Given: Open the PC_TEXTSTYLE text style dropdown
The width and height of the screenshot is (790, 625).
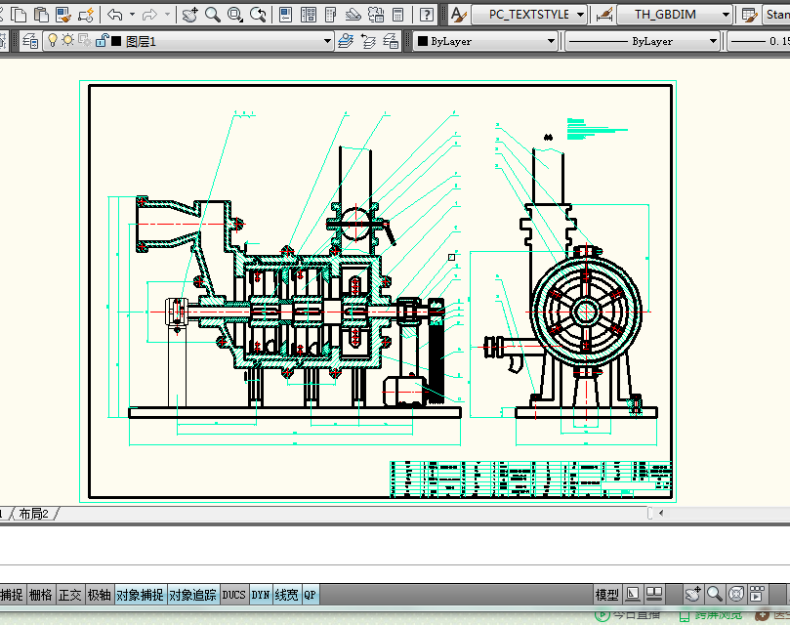Looking at the screenshot, I should (x=581, y=15).
